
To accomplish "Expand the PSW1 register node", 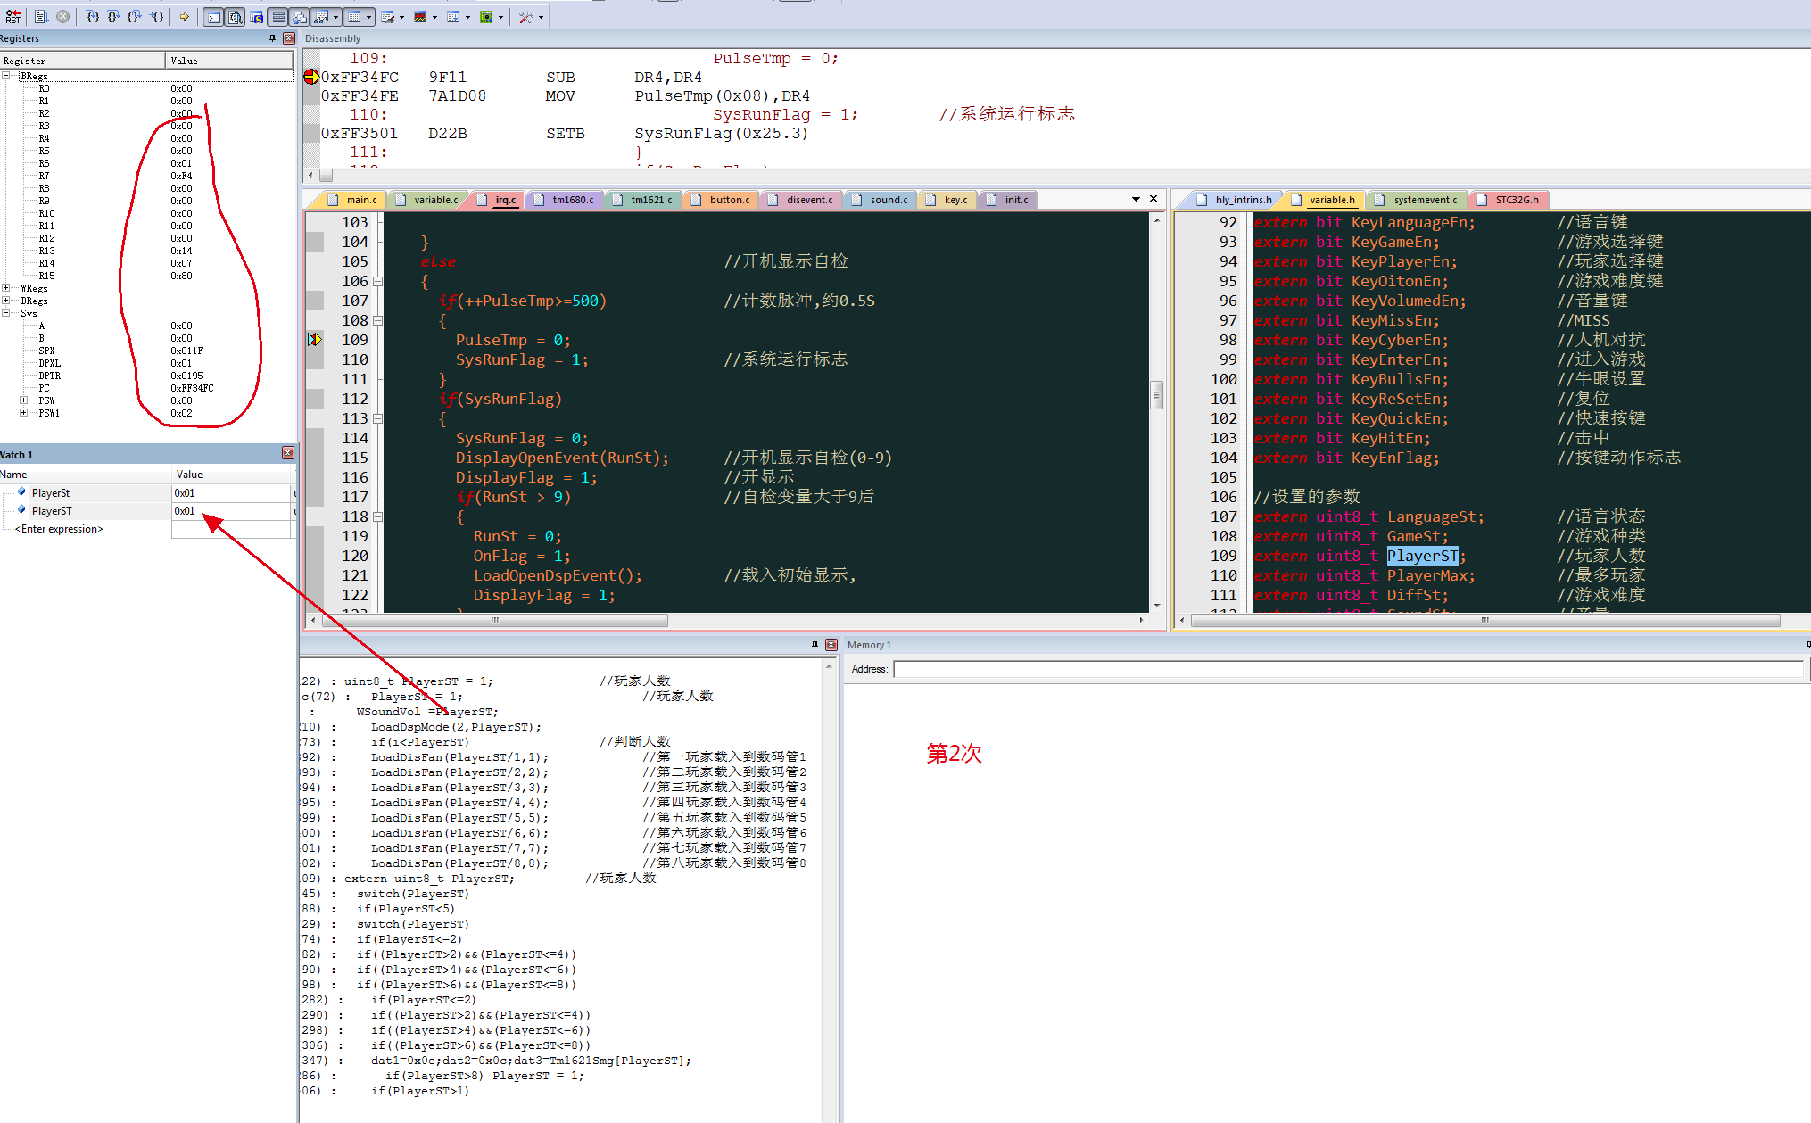I will point(24,413).
